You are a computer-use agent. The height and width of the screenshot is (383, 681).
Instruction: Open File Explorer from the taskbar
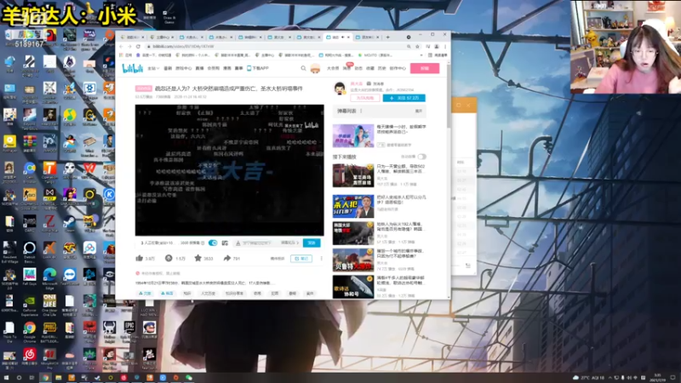(58, 378)
